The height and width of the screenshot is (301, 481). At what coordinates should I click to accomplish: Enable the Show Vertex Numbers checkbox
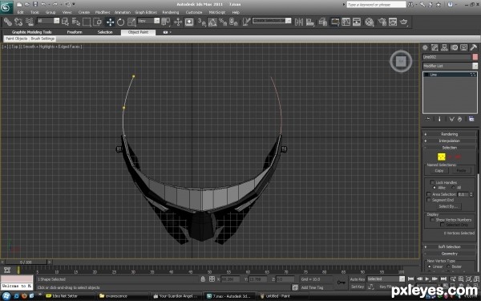pyautogui.click(x=432, y=220)
